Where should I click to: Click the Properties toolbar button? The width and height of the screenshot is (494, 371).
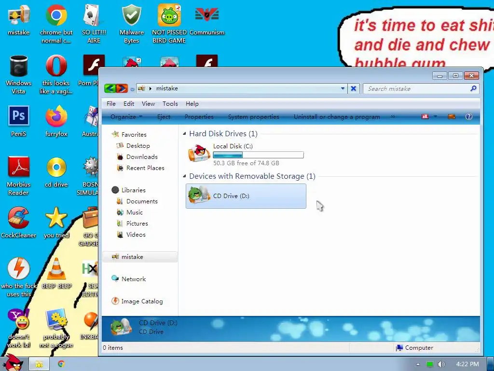tap(199, 117)
